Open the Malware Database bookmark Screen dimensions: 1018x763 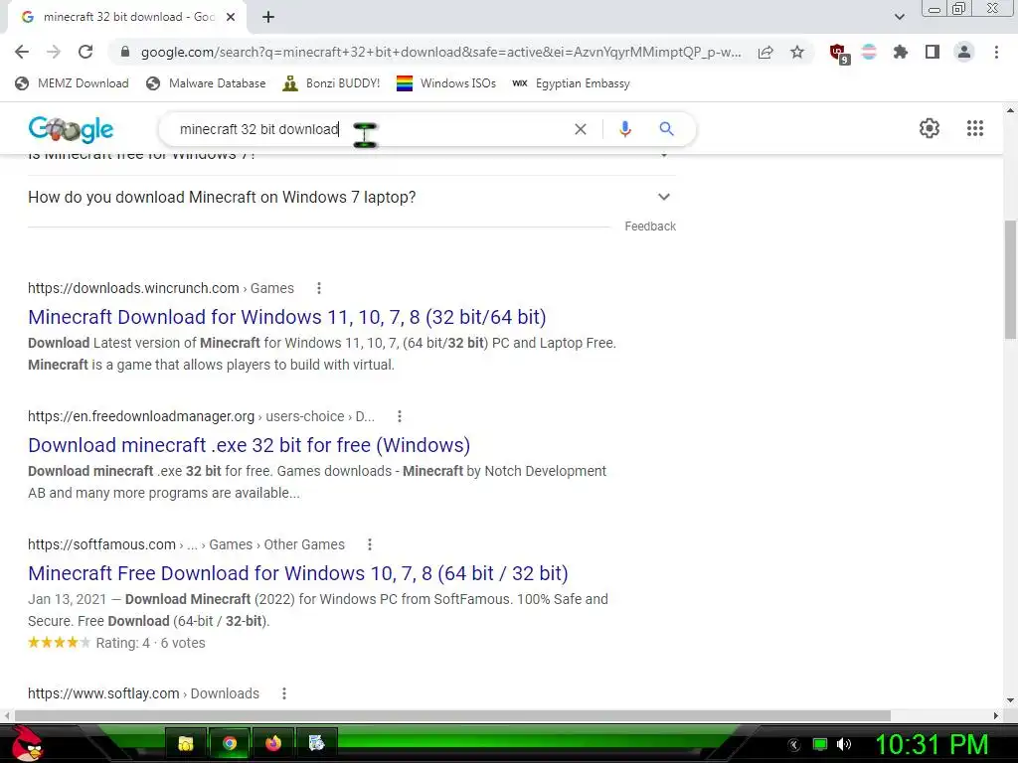pos(206,83)
